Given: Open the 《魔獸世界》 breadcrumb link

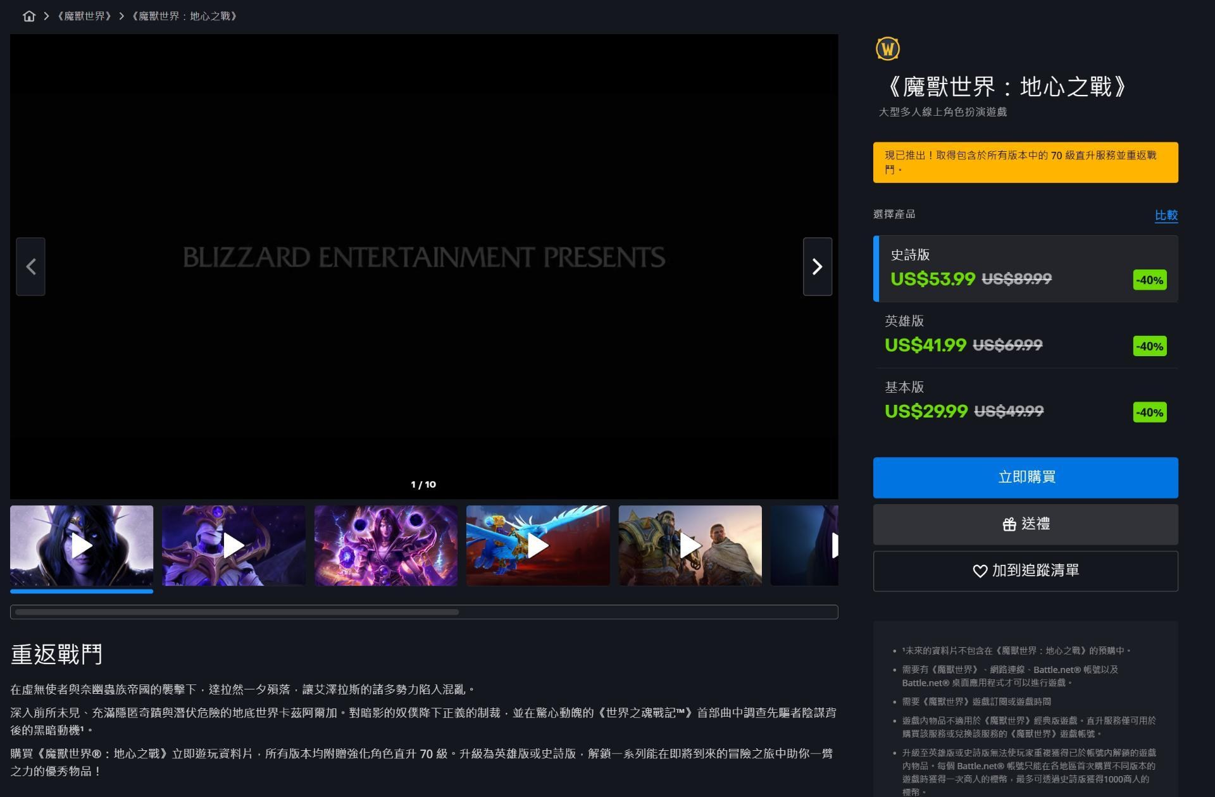Looking at the screenshot, I should pos(84,16).
